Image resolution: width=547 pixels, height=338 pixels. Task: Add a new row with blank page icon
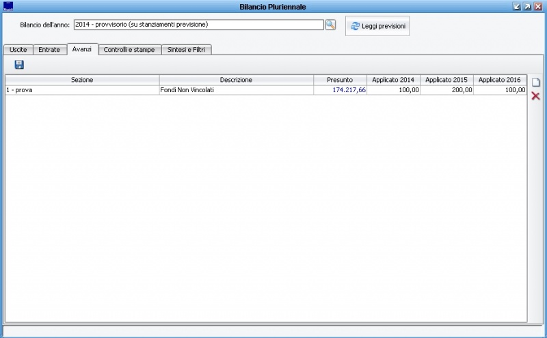pos(536,83)
